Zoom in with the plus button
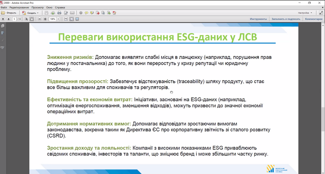Image resolution: width=325 pixels, height=174 pixels. tap(45, 19)
